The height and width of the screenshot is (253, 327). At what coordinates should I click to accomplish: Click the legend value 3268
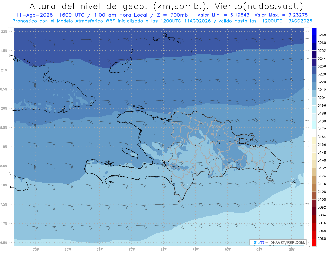[322, 35]
